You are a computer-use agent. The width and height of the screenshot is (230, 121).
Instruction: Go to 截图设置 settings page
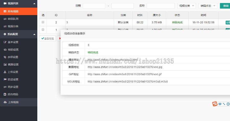pos(19,64)
